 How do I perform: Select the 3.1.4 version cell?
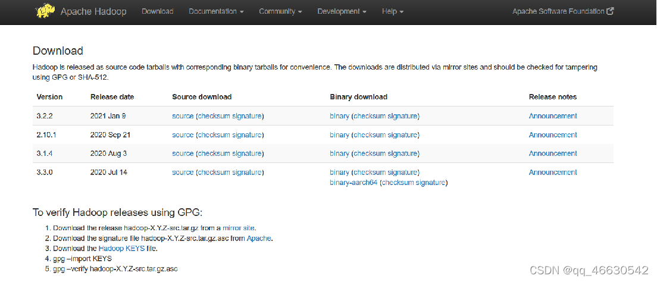45,153
